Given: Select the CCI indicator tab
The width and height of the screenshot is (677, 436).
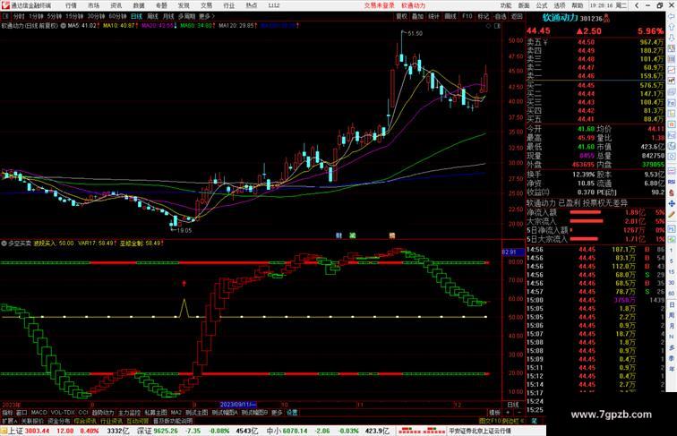Looking at the screenshot, I should pyautogui.click(x=83, y=413).
